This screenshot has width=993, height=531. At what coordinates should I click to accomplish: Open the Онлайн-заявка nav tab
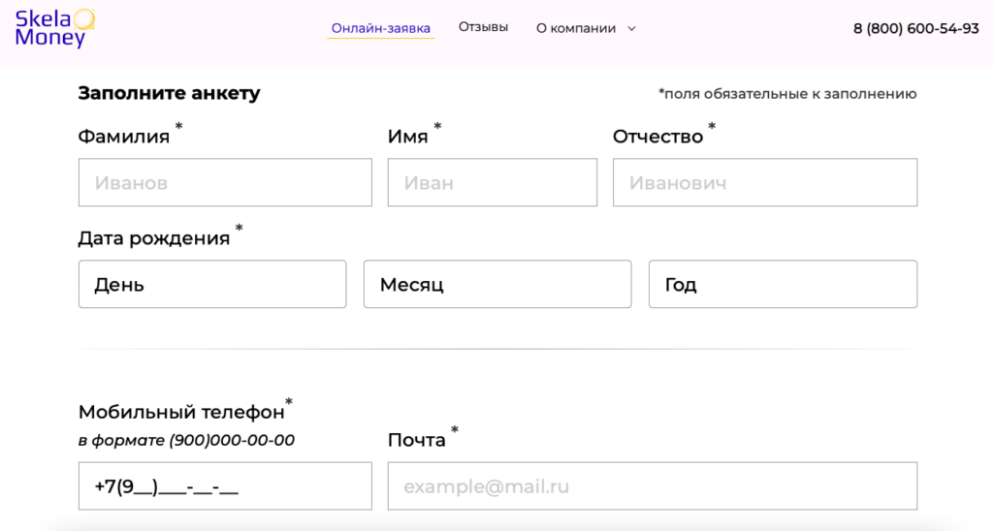pyautogui.click(x=380, y=28)
